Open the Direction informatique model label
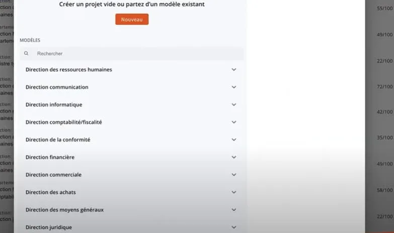394x233 pixels. coord(54,105)
